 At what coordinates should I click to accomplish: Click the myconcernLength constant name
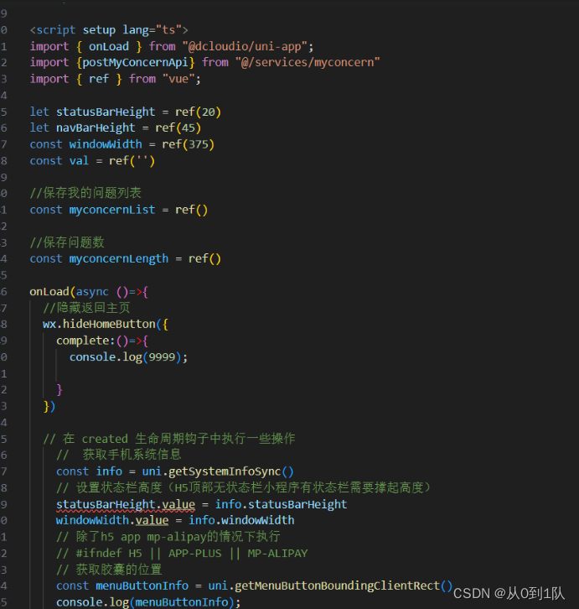pyautogui.click(x=119, y=258)
